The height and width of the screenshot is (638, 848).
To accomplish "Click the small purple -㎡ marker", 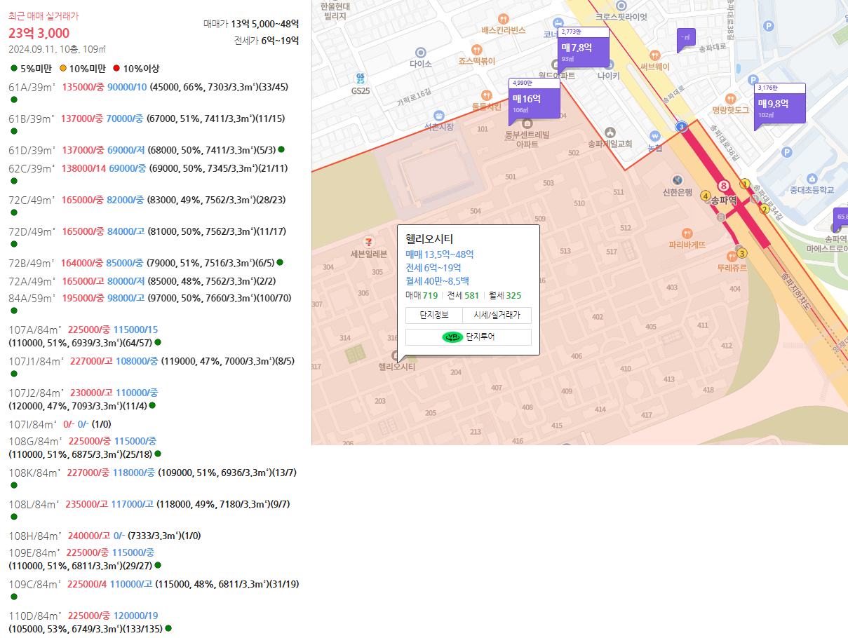I will (685, 38).
